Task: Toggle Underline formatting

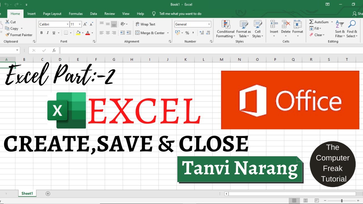Action: pyautogui.click(x=54, y=33)
